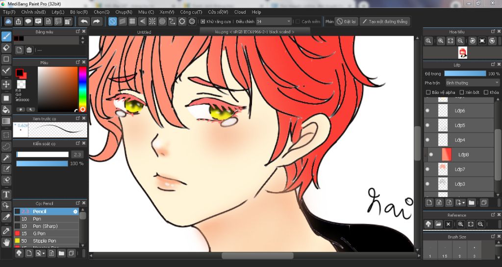502x267 pixels.
Task: Pop out the Kiểm soát cọ panel
Action: [78, 143]
